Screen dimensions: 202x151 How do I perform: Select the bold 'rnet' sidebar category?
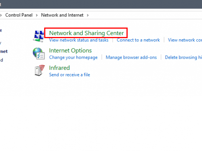click(x=4, y=51)
